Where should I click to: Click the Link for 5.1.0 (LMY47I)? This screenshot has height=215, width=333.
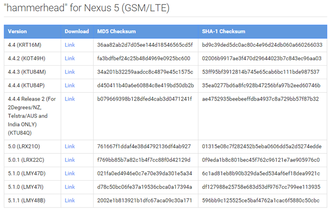(x=70, y=187)
